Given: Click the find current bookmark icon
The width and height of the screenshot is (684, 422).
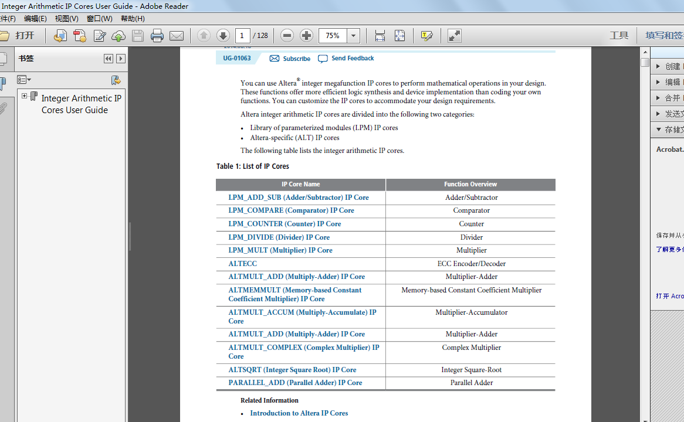Looking at the screenshot, I should (x=116, y=80).
